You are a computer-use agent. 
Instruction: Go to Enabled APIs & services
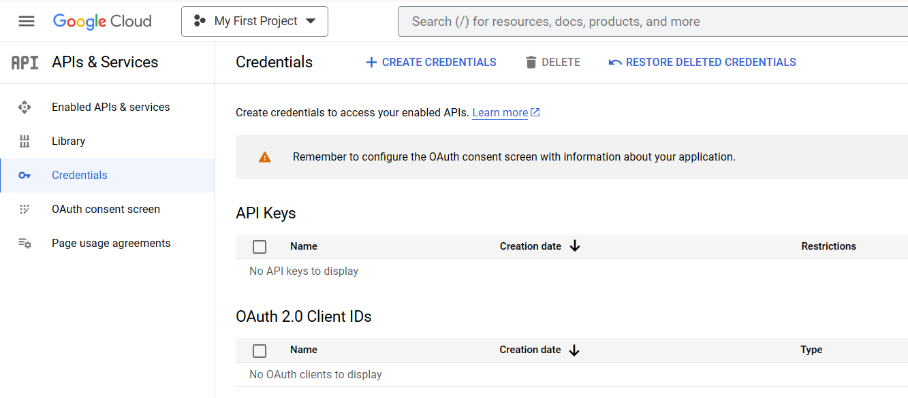pos(111,107)
